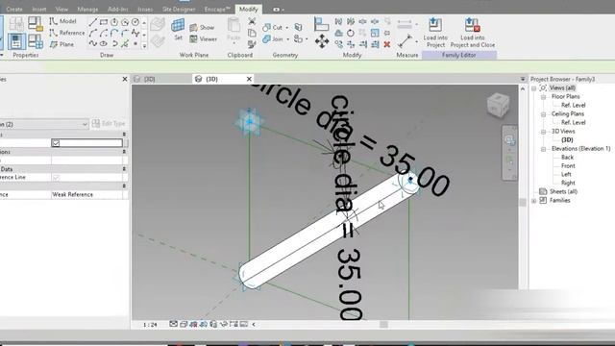Click the Weak Reference value field
The height and width of the screenshot is (346, 615).
86,194
